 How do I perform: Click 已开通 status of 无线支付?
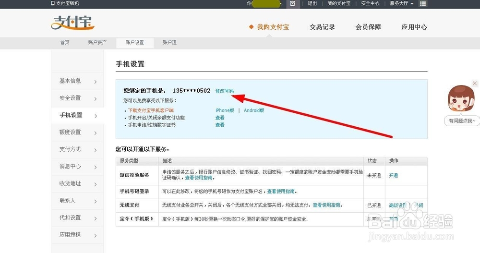tap(374, 205)
